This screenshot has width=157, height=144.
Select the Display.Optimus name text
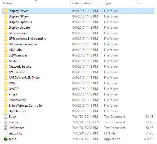20,22
